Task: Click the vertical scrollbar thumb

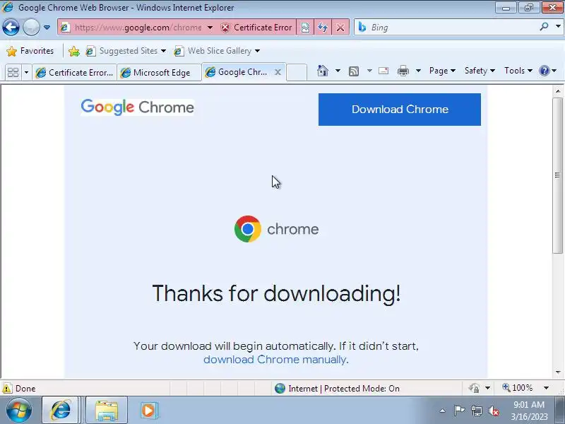Action: coord(558,175)
